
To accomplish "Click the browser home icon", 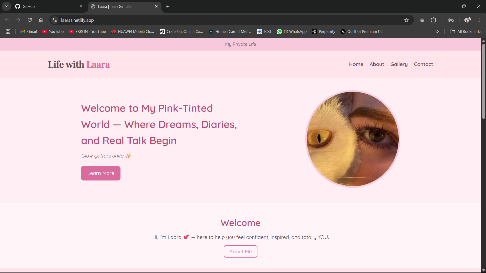I will (41, 20).
